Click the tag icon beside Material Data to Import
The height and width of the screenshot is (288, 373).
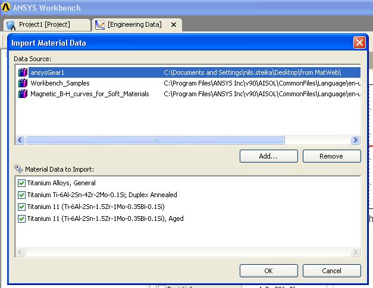(18, 169)
